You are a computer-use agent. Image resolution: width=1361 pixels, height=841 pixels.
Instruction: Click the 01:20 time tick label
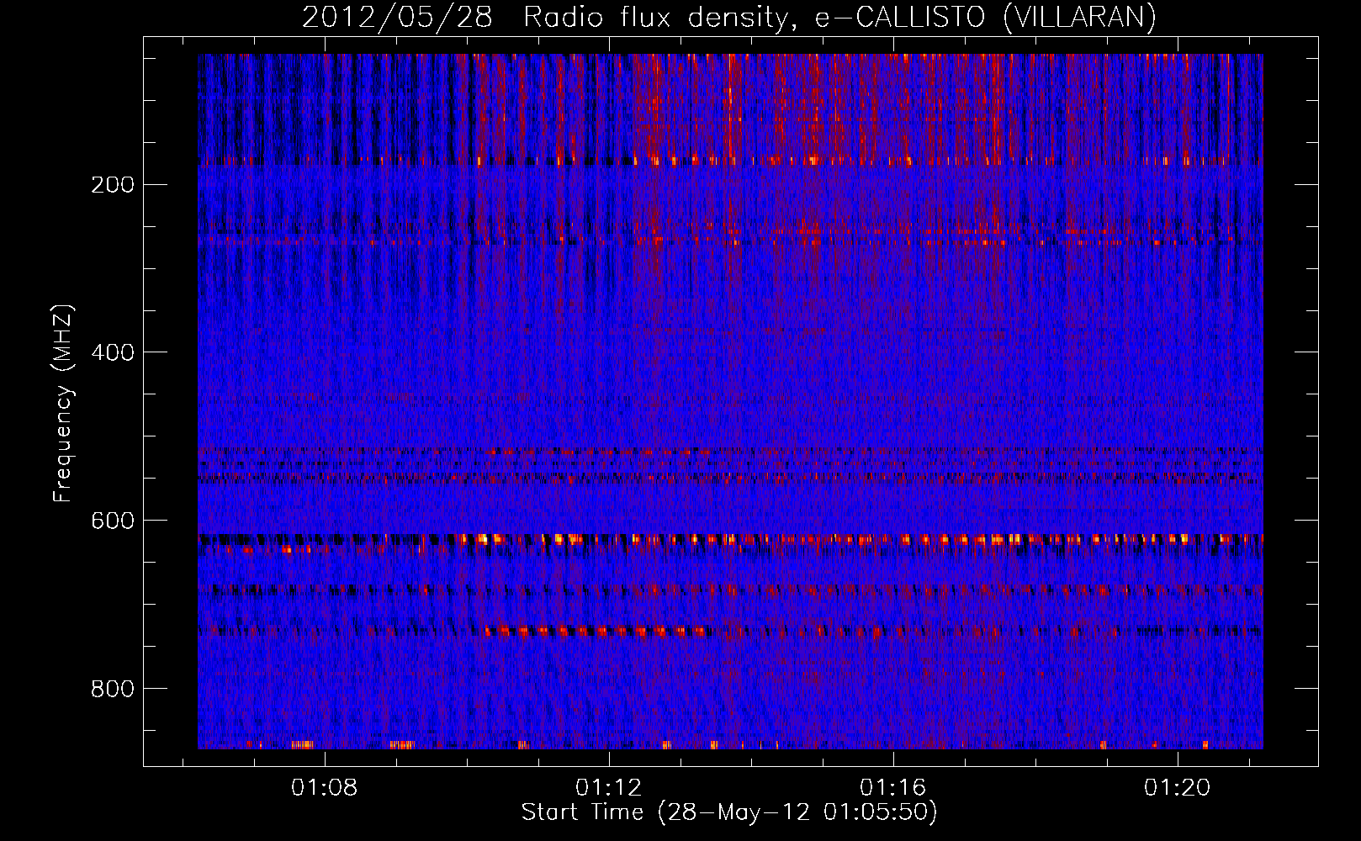click(x=1177, y=788)
